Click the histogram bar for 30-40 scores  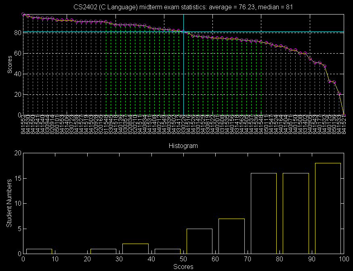point(135,248)
